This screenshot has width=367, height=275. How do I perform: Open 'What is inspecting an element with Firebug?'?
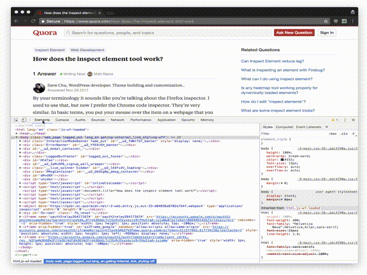pos(283,70)
